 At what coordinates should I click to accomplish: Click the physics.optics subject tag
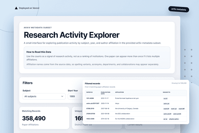174,119
